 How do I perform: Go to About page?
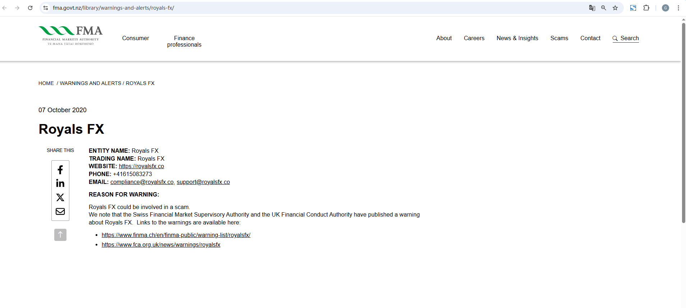(444, 38)
